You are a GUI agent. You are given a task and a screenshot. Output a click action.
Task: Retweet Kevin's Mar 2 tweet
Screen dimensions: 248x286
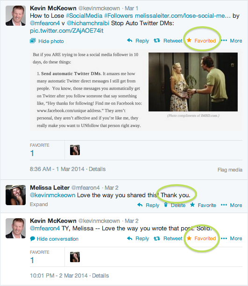coord(173,238)
